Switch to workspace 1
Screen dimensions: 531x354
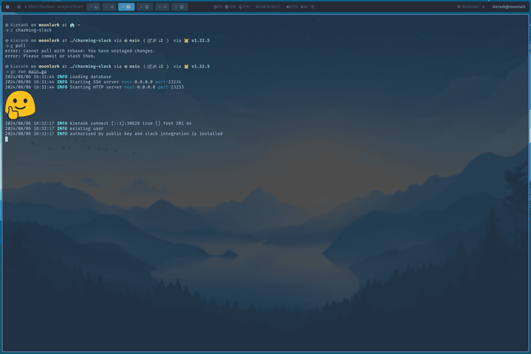(x=94, y=6)
